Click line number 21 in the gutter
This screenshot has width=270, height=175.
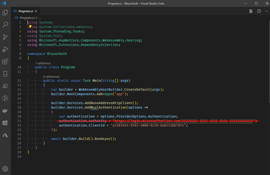pos(19,121)
